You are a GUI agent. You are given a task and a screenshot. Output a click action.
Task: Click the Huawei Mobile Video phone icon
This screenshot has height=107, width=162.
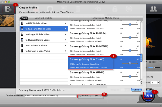22,40
